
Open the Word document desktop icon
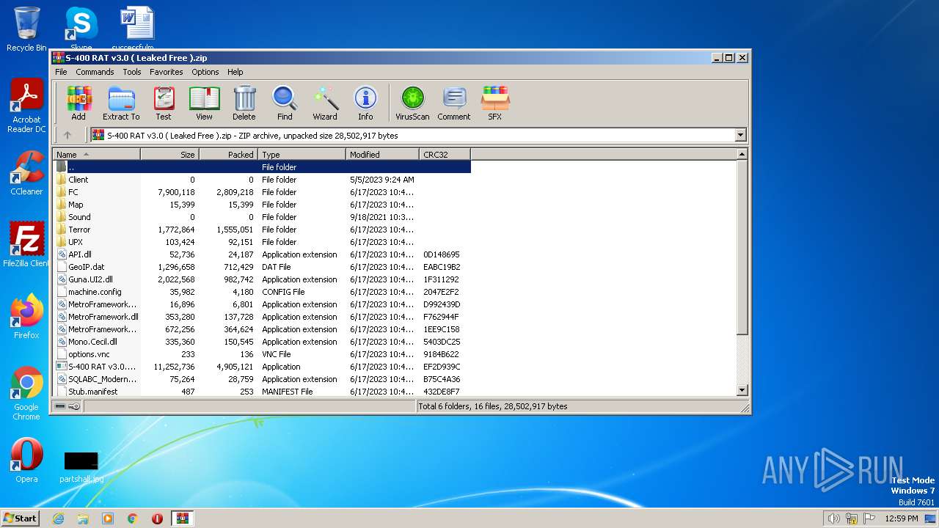[136, 28]
